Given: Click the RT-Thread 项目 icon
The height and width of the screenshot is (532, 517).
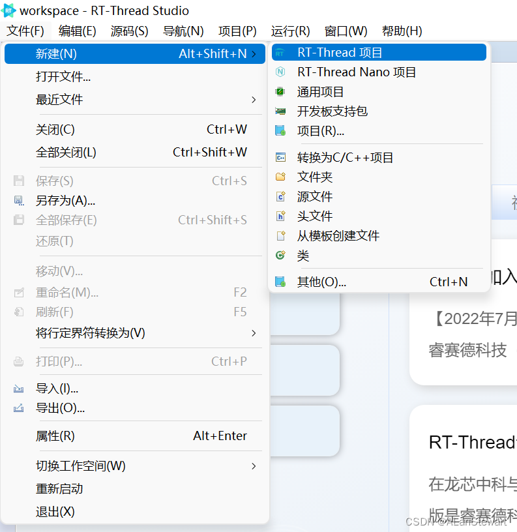Looking at the screenshot, I should (x=280, y=53).
